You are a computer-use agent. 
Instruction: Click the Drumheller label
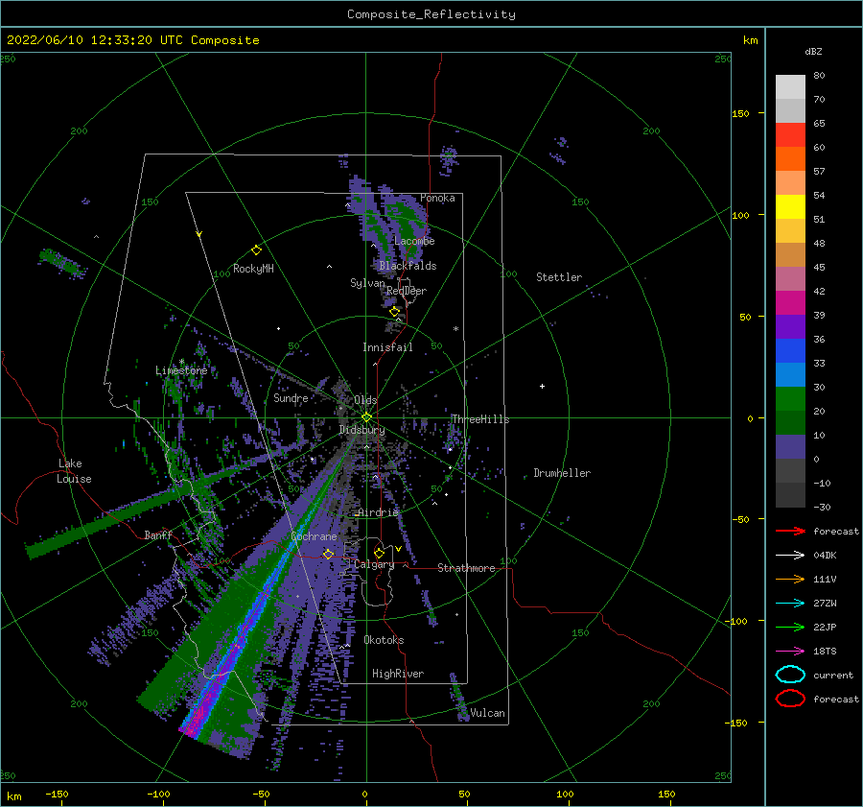coord(562,473)
